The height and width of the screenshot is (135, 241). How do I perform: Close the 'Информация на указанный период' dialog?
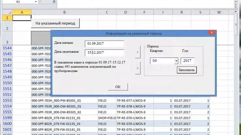pyautogui.click(x=212, y=33)
